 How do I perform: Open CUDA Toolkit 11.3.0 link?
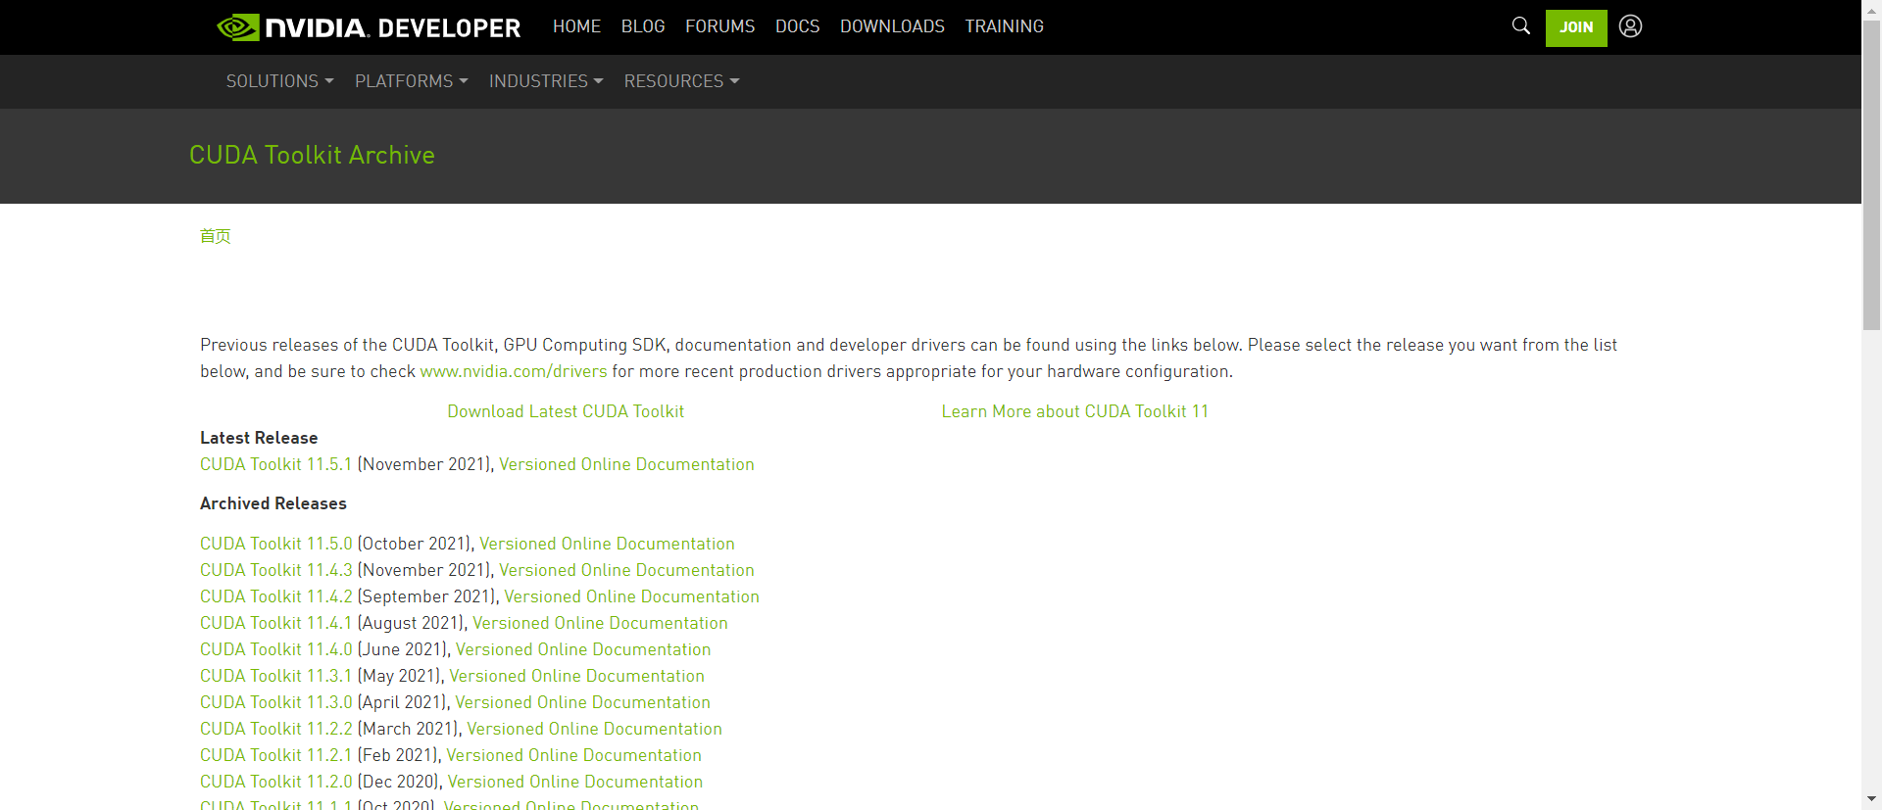(x=275, y=702)
